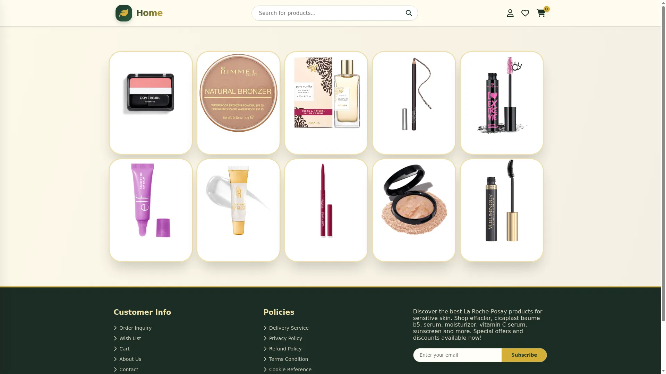Open the shopping cart icon
The image size is (666, 374).
[x=541, y=13]
